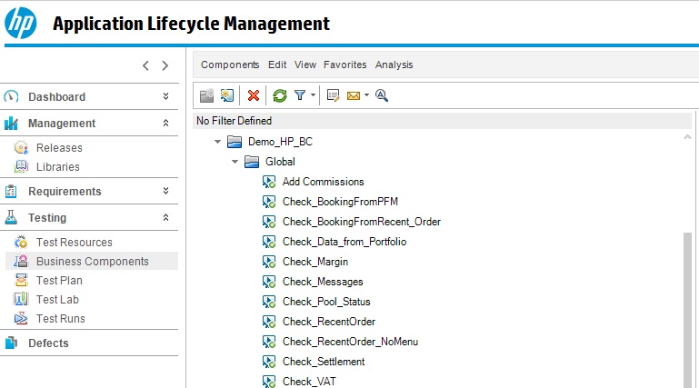Delete selected item with red X icon
The height and width of the screenshot is (388, 699).
pos(254,95)
